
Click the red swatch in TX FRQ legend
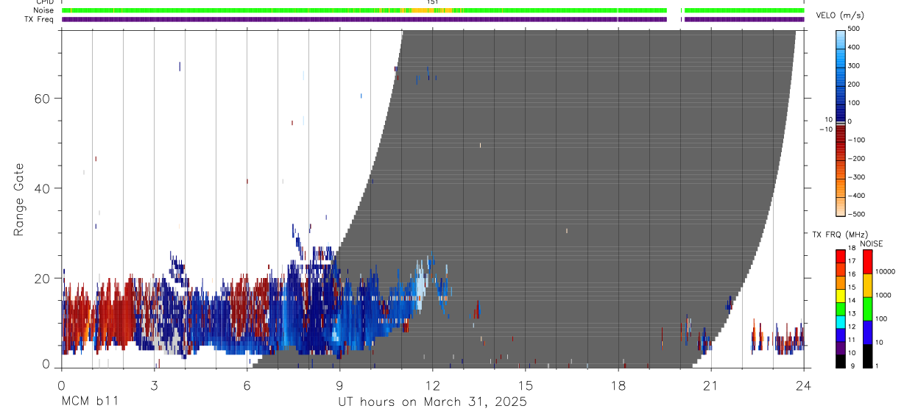coord(841,255)
